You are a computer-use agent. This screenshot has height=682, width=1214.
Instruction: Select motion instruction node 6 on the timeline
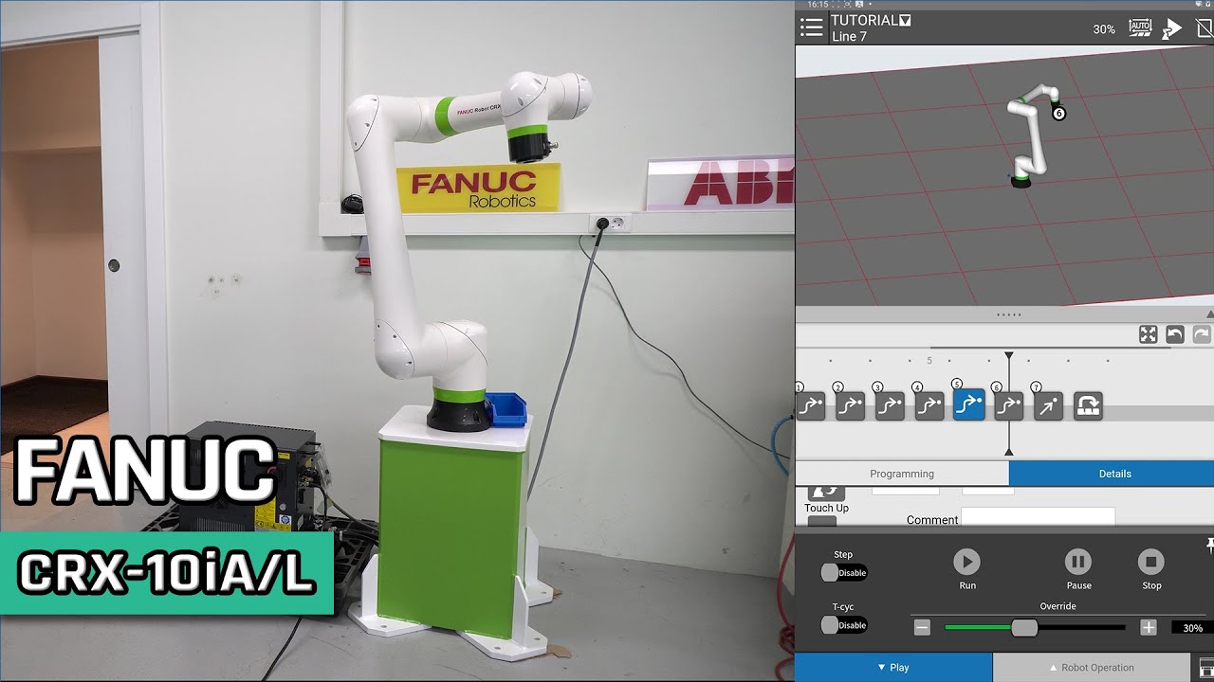pos(1008,405)
